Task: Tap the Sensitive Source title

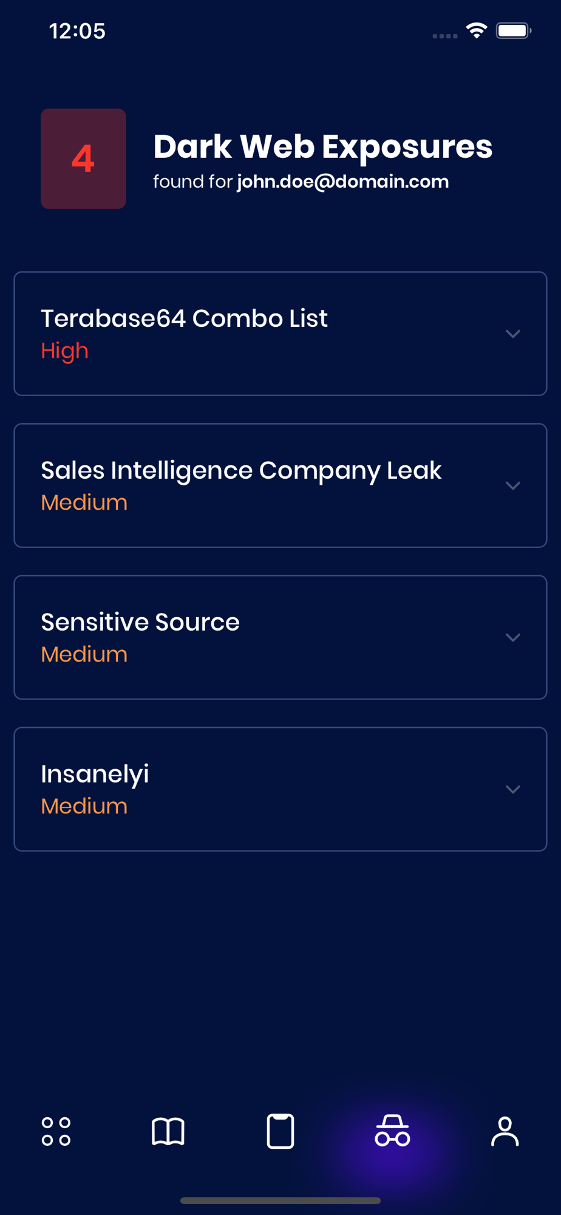Action: coord(140,622)
